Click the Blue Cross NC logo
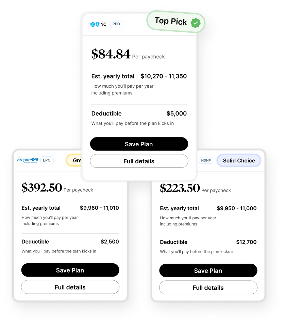 (98, 24)
